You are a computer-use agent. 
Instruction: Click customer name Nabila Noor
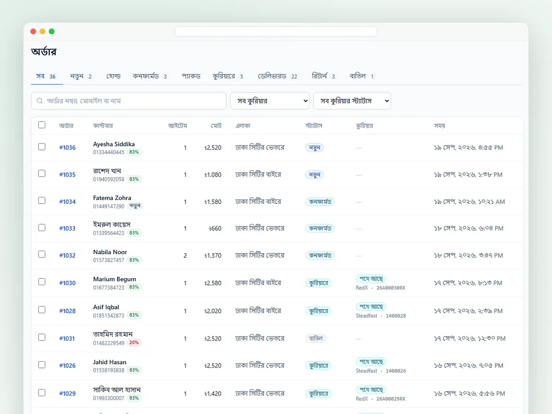point(110,252)
